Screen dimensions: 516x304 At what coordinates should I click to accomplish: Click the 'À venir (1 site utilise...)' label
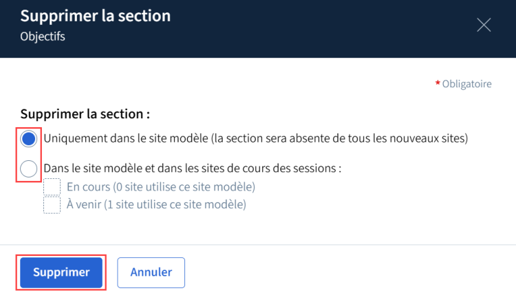click(x=156, y=205)
